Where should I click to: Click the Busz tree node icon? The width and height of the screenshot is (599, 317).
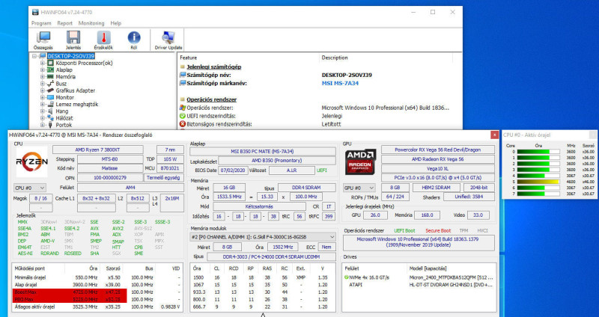[x=50, y=84]
